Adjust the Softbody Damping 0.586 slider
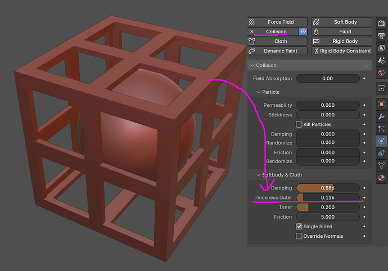388x271 pixels. coord(328,188)
